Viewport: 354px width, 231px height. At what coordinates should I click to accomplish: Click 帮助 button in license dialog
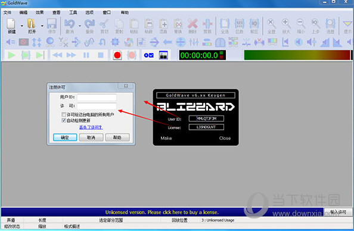(117, 138)
